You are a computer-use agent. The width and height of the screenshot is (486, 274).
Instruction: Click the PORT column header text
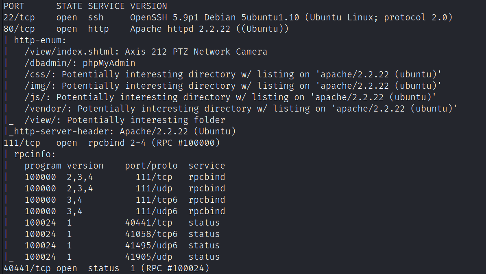point(14,6)
